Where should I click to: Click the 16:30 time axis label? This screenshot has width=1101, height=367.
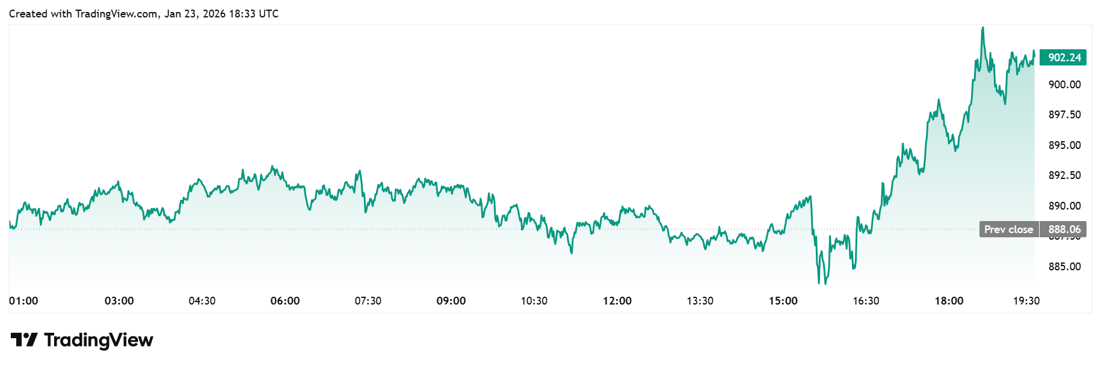tap(866, 301)
